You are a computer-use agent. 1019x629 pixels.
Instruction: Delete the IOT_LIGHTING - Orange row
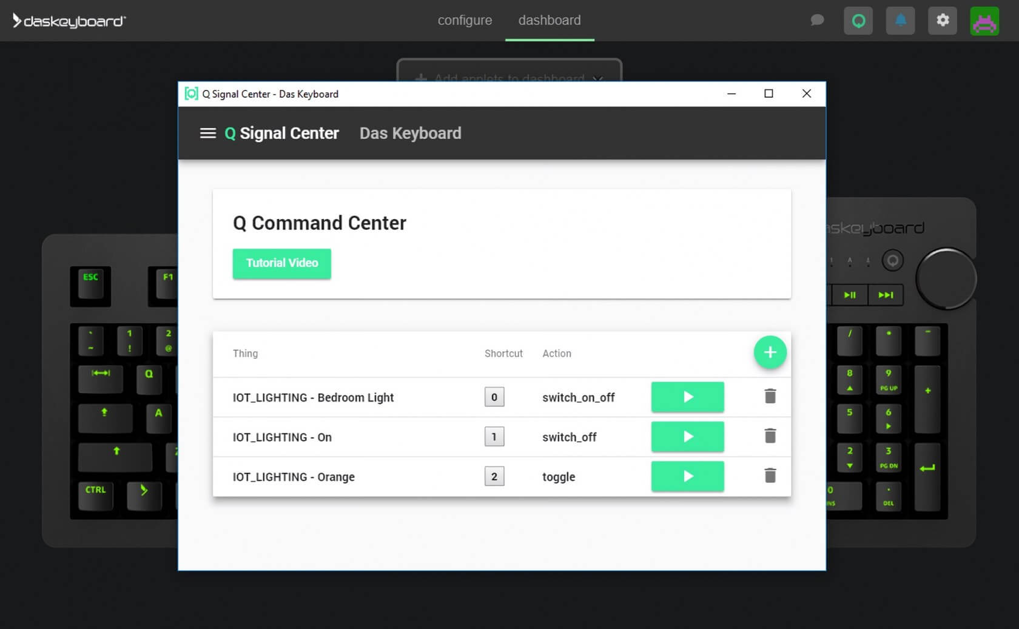770,476
